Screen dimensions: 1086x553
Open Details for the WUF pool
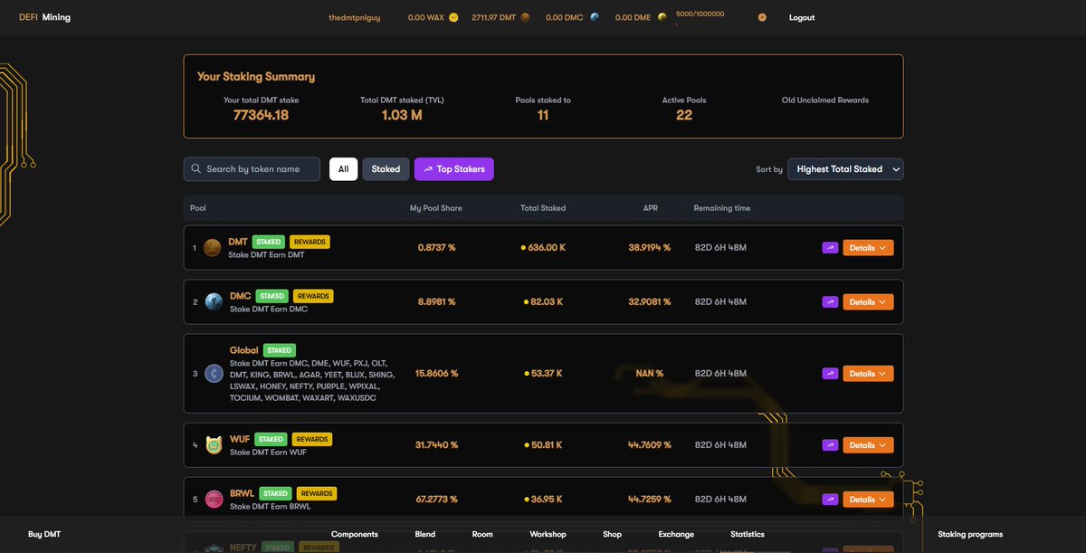[x=867, y=444]
